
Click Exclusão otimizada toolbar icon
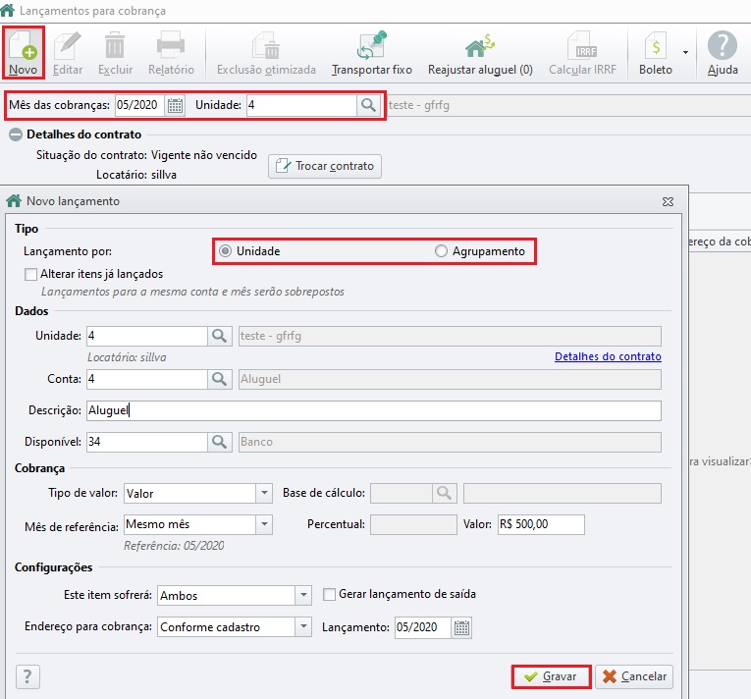(266, 46)
